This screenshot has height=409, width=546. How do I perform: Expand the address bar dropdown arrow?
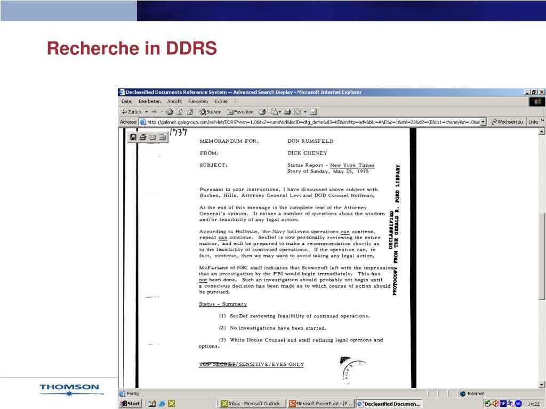(483, 122)
